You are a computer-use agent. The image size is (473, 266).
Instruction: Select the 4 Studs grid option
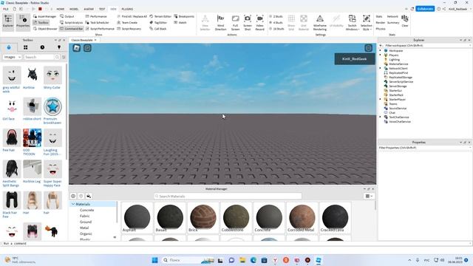point(276,23)
